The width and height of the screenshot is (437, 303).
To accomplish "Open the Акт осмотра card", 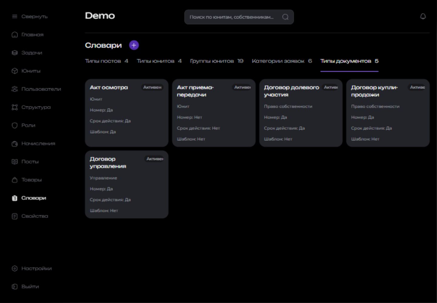I will (x=127, y=113).
